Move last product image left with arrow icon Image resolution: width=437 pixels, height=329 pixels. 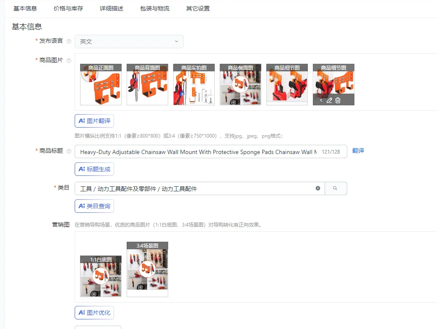click(x=321, y=100)
